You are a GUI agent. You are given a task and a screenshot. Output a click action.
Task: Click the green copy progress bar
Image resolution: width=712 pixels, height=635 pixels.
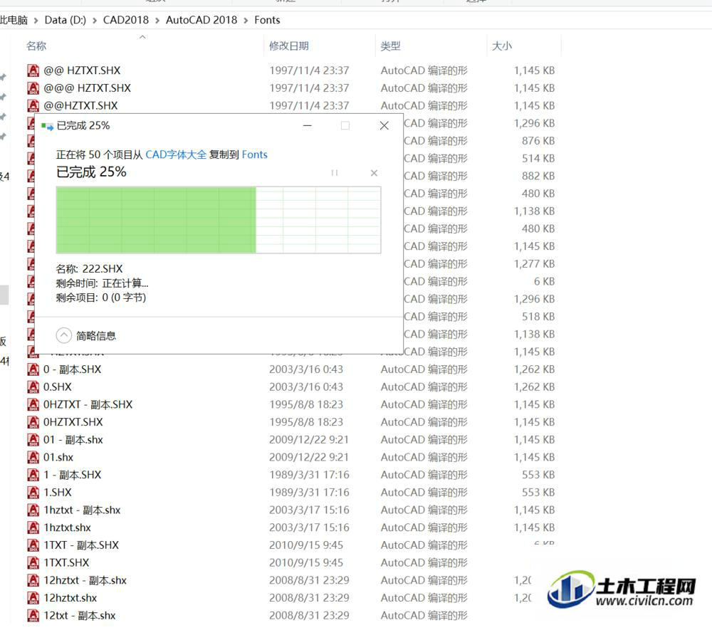tap(219, 220)
